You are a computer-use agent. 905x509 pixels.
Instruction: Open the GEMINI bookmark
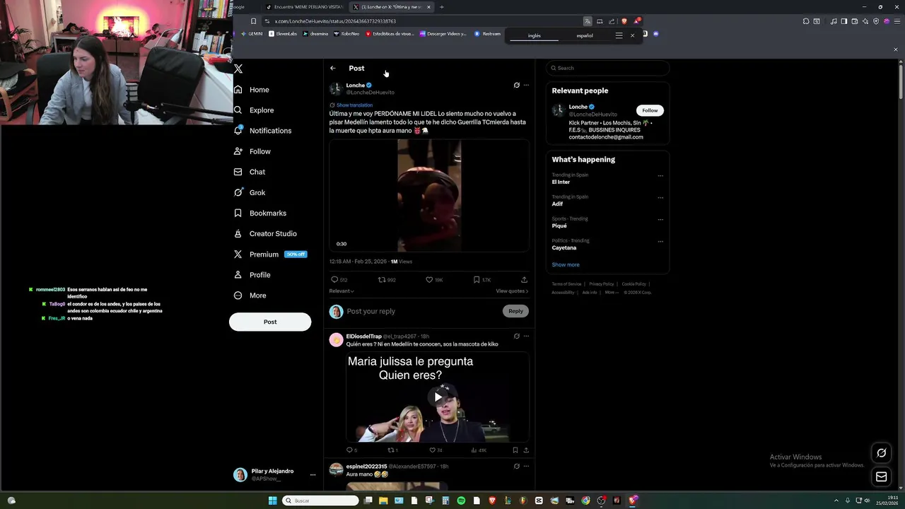[252, 34]
